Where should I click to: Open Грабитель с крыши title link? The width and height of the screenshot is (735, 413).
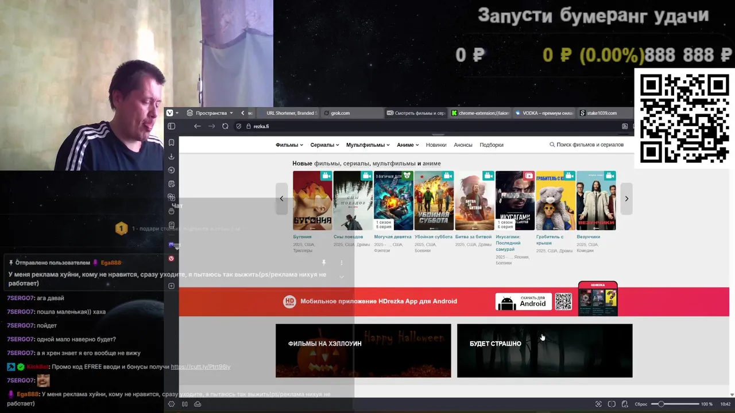point(550,240)
